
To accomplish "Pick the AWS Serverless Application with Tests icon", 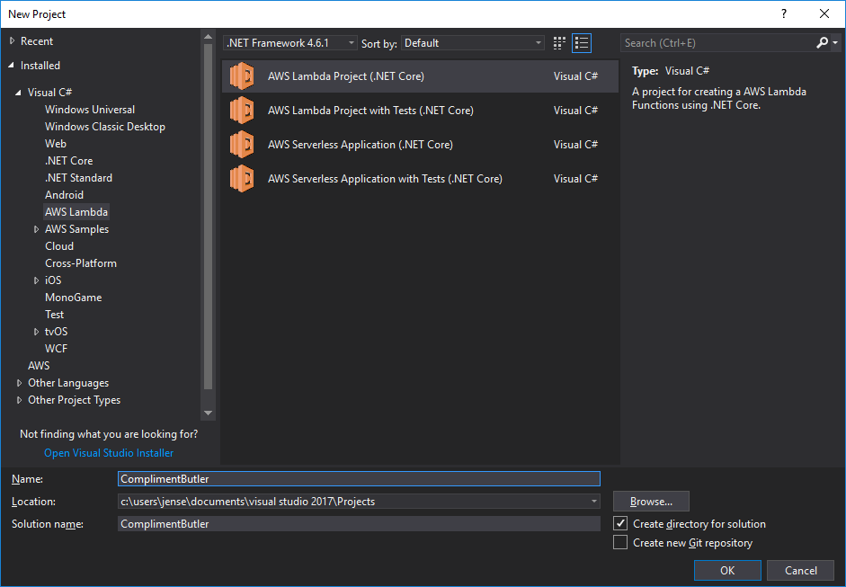I will (x=242, y=179).
